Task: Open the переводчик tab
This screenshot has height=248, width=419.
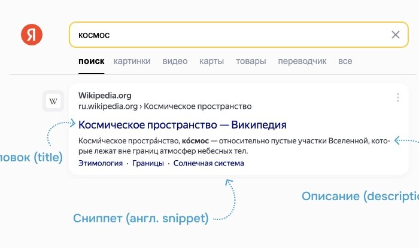Action: [x=302, y=61]
